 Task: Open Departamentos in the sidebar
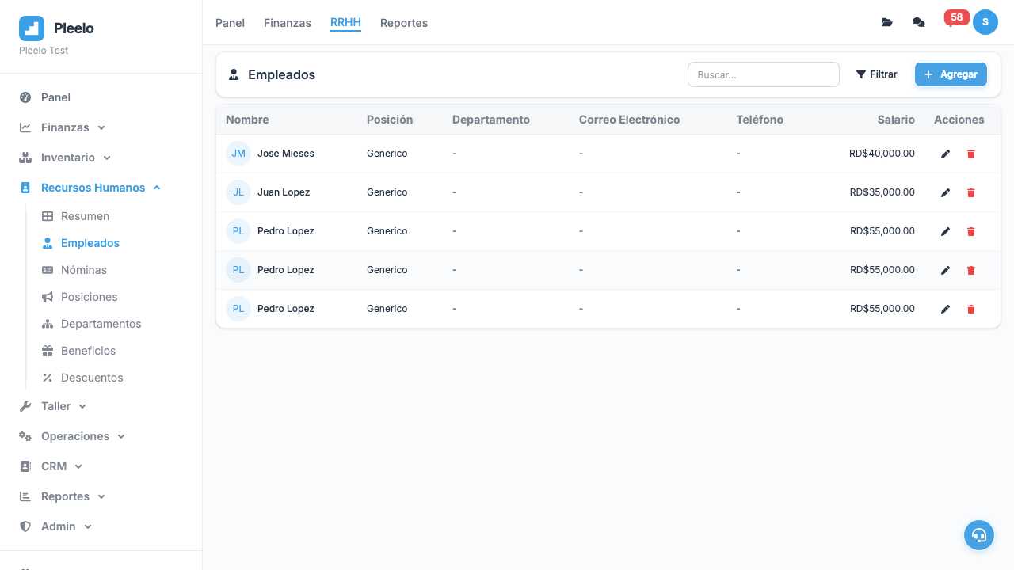(x=101, y=324)
